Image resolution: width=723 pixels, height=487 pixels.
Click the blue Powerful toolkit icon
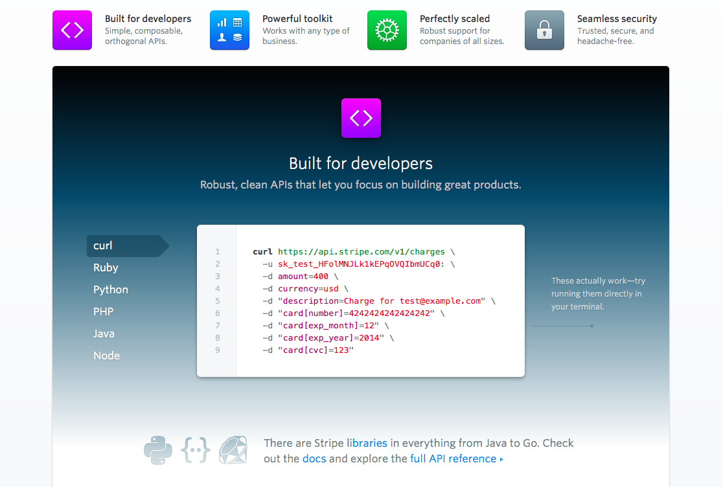pyautogui.click(x=229, y=30)
